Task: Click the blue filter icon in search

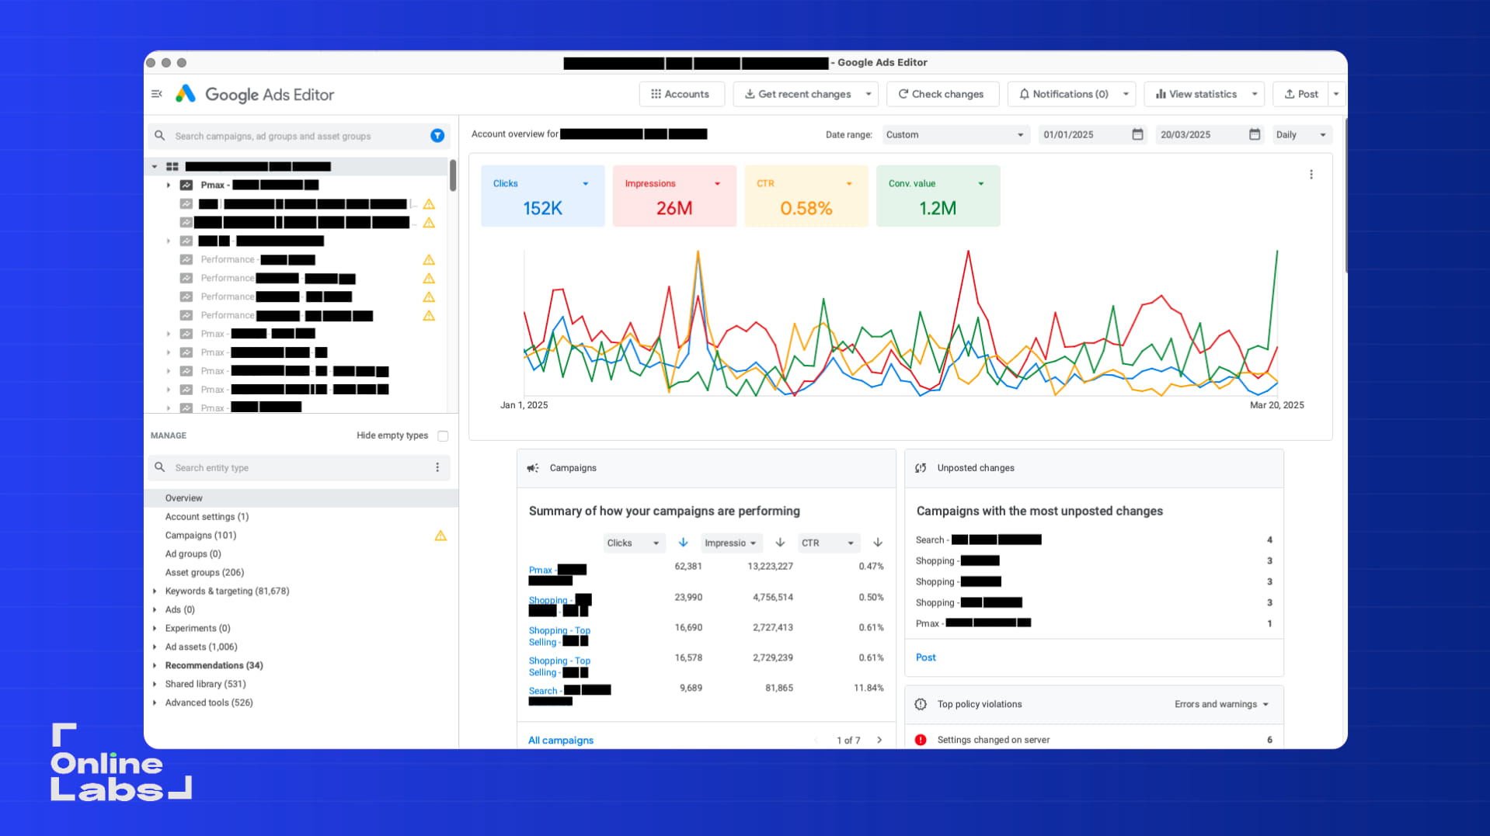Action: click(x=437, y=136)
